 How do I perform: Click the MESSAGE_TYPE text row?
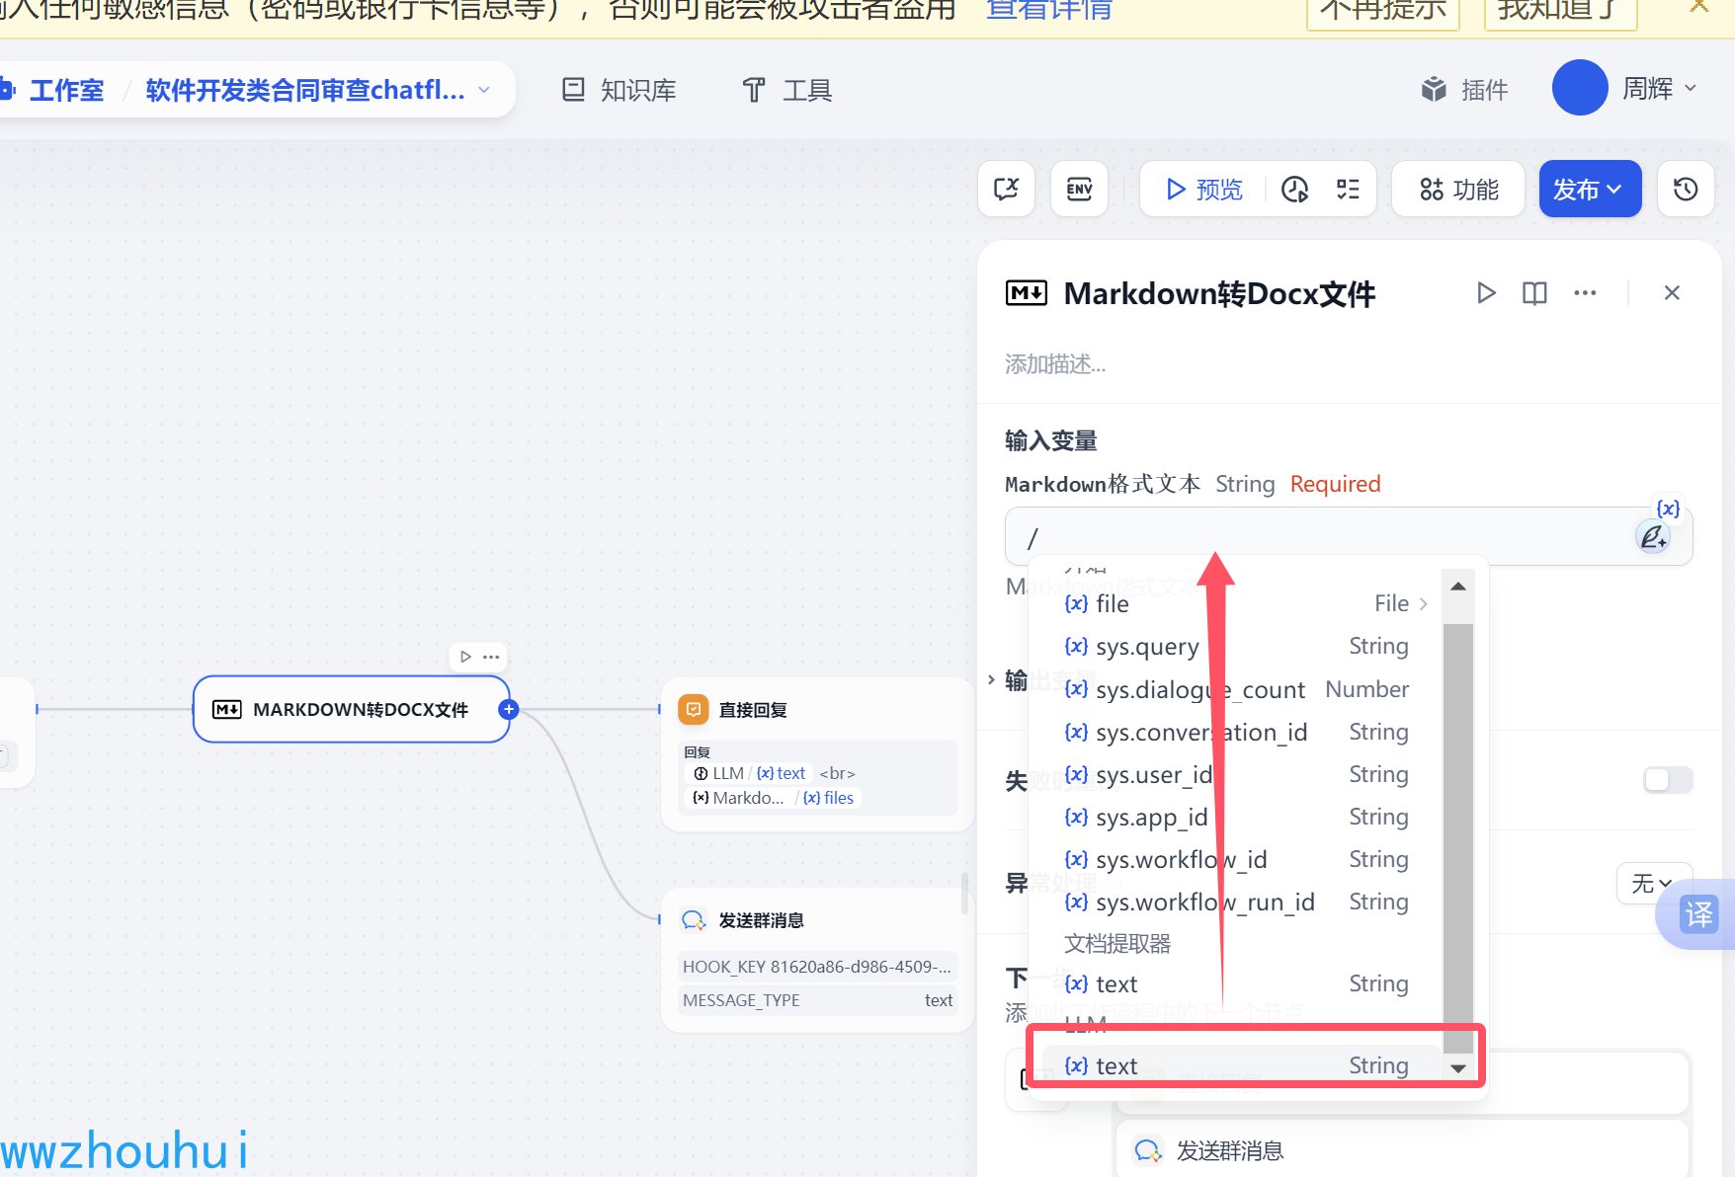click(817, 1000)
